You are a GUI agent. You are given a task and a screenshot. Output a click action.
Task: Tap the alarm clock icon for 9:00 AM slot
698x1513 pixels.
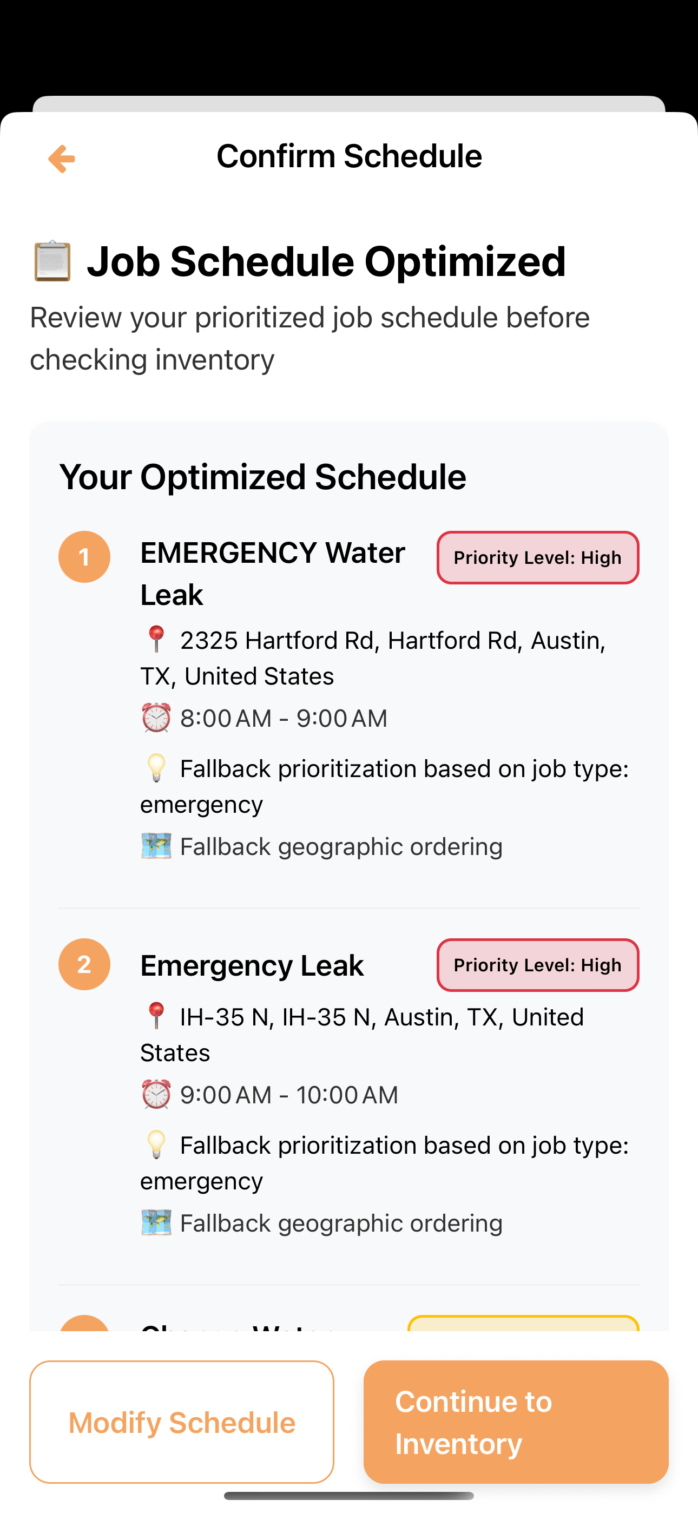(156, 1095)
